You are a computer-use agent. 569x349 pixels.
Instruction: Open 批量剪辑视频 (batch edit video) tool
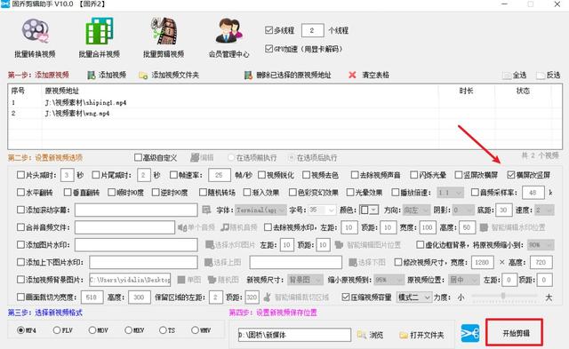[164, 37]
